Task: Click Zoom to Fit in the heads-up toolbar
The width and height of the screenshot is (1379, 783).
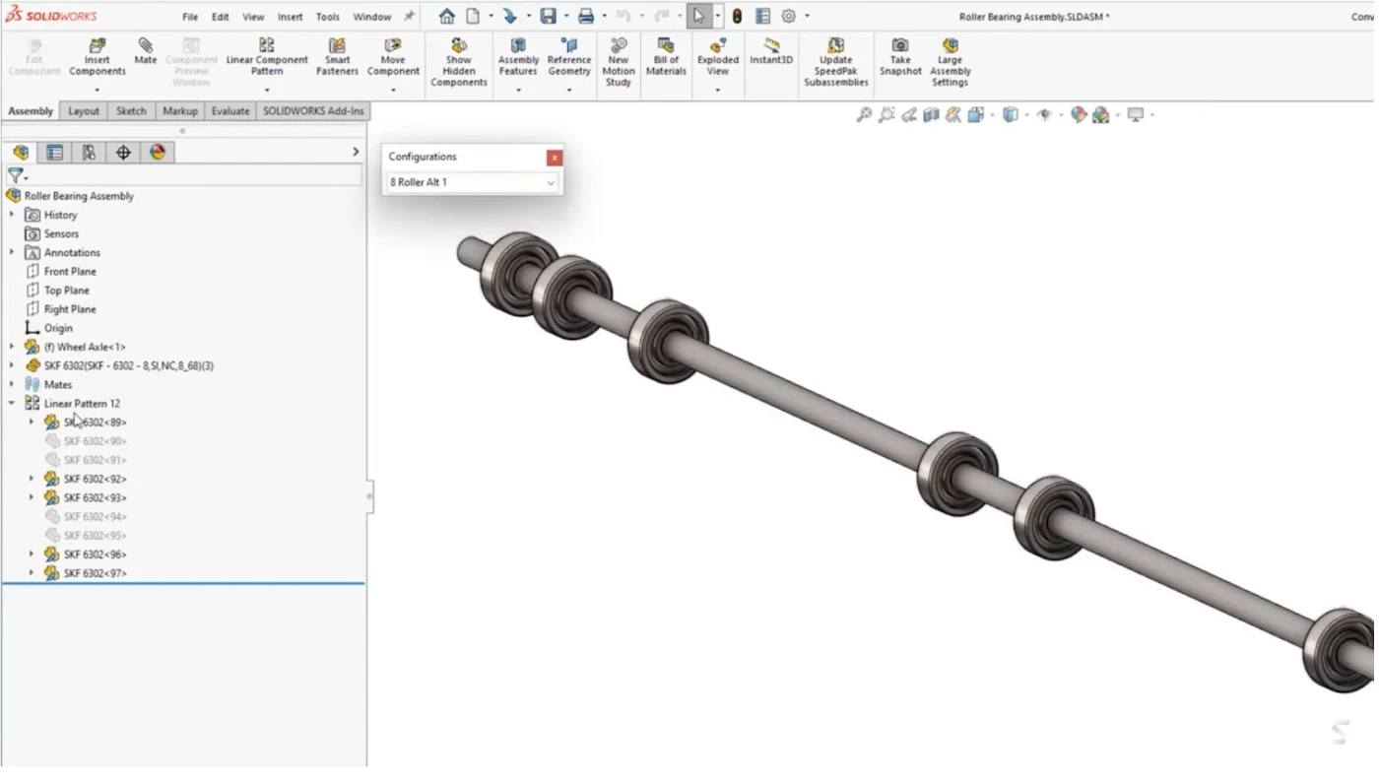Action: 864,114
